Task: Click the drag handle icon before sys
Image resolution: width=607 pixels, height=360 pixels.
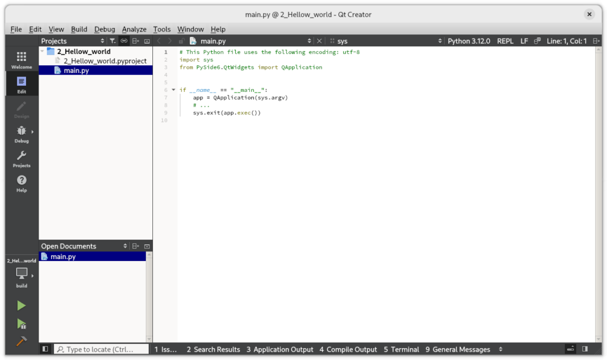Action: click(332, 41)
